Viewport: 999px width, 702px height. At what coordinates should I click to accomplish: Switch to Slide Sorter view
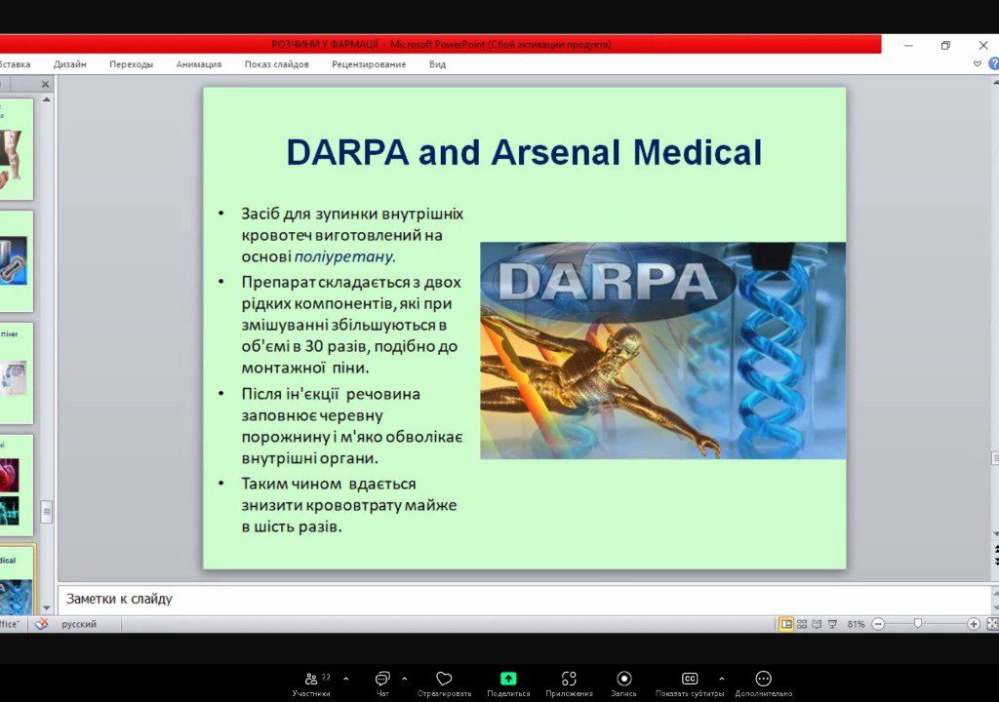click(x=802, y=624)
